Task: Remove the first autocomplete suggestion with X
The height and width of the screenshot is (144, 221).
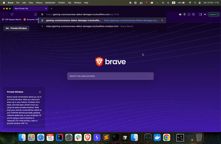Action: coord(162,20)
